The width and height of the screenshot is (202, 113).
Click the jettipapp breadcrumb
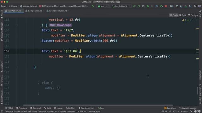click(x=13, y=6)
